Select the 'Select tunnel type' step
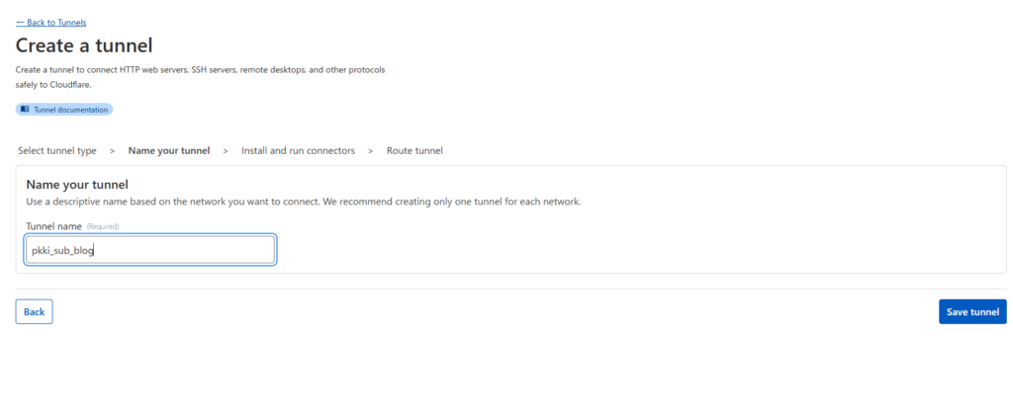1013x419 pixels. pyautogui.click(x=57, y=151)
